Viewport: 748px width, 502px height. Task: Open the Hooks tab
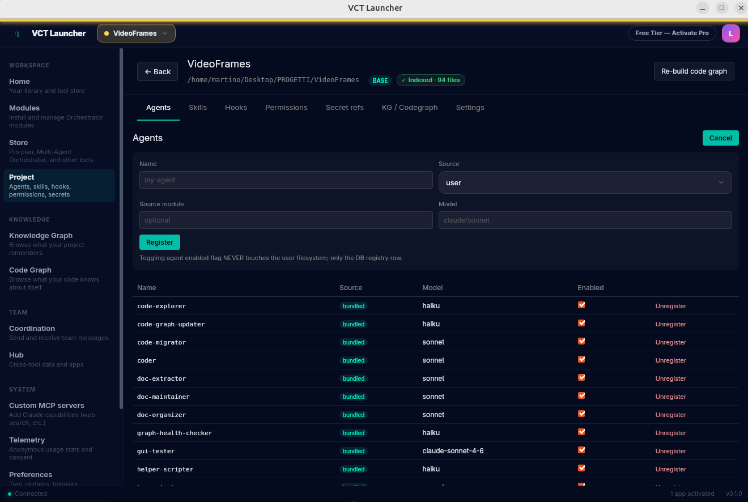236,107
